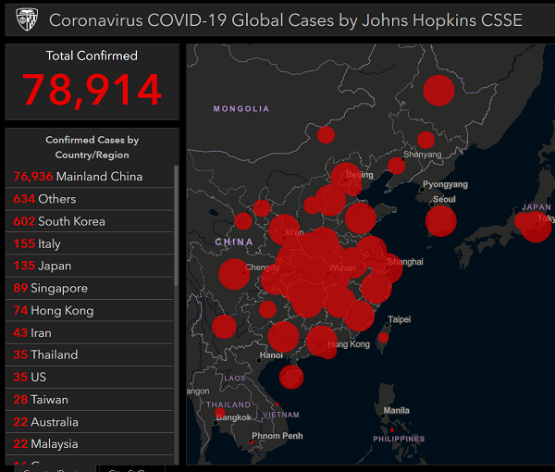Click the red circle above Shenyang
Image resolution: width=555 pixels, height=472 pixels.
point(425,140)
